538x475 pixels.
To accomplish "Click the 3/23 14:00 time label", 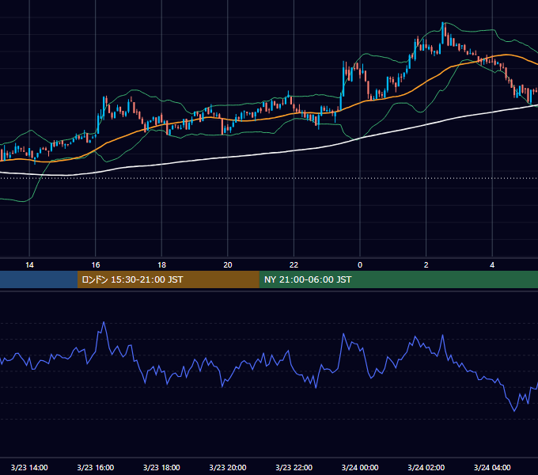I will (29, 467).
